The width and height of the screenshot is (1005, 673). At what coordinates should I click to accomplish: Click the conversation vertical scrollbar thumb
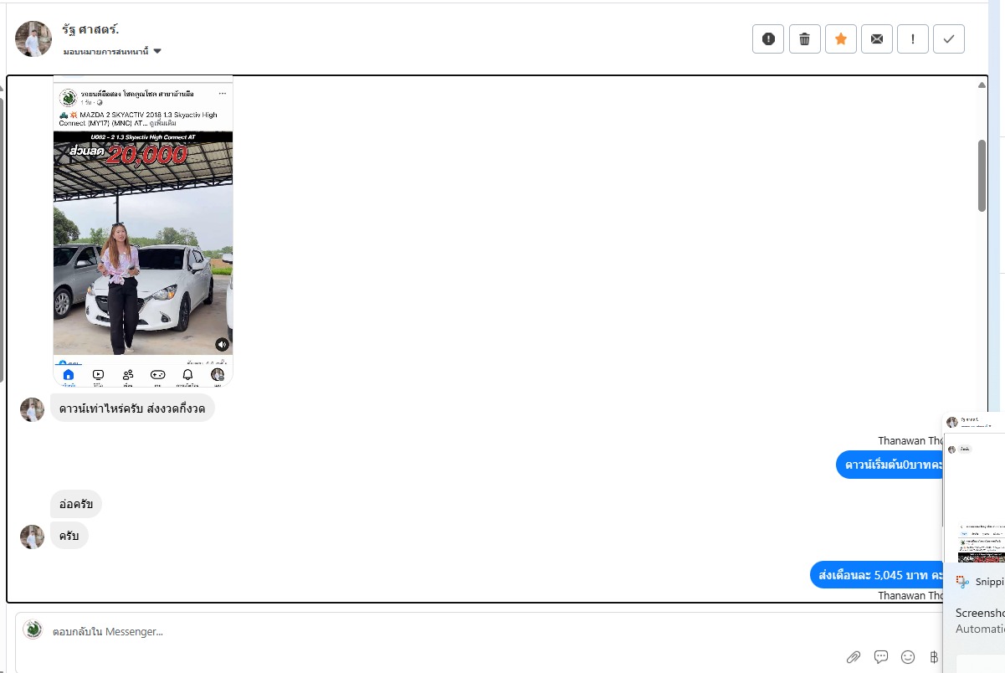tap(982, 175)
